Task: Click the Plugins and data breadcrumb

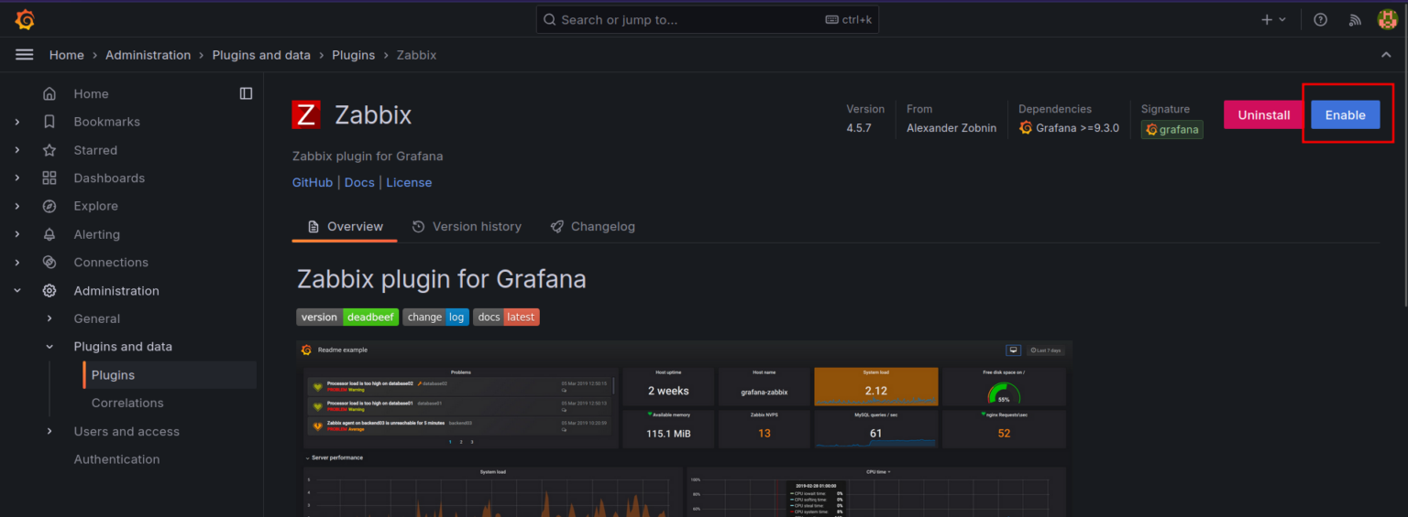Action: pos(261,55)
